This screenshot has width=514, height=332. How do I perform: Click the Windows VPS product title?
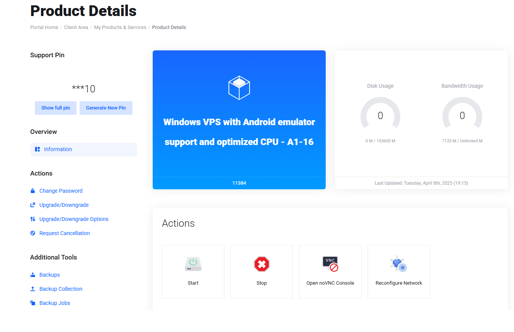click(239, 132)
